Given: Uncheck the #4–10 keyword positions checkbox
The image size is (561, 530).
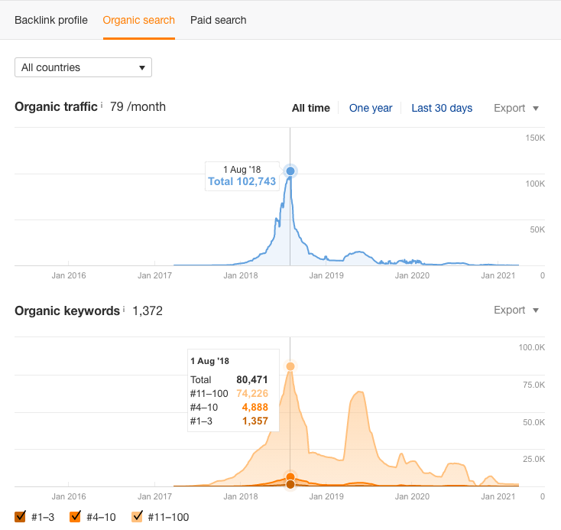Looking at the screenshot, I should tap(75, 516).
